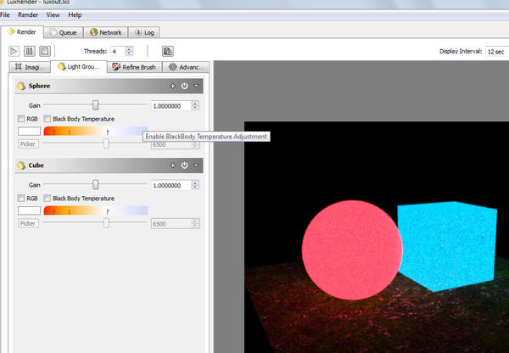Adjust the Cube Gain slider
This screenshot has width=509, height=353.
point(95,184)
